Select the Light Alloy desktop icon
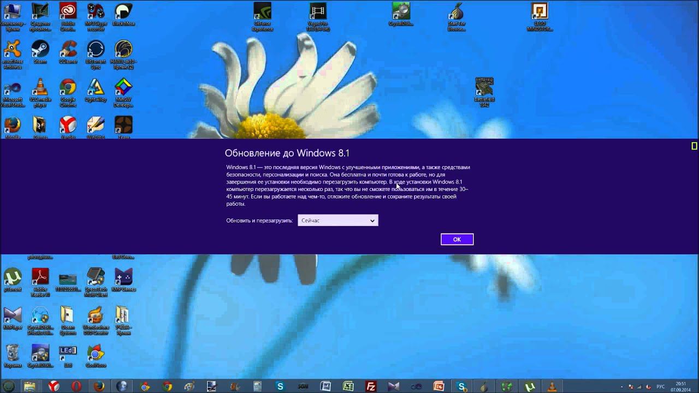 pyautogui.click(x=96, y=90)
